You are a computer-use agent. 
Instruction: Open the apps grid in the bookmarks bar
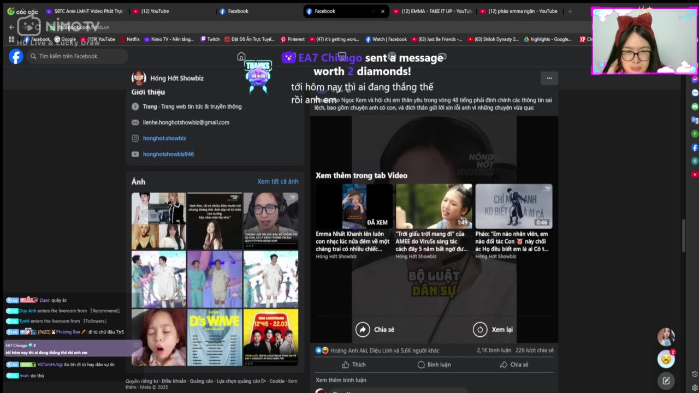pyautogui.click(x=11, y=39)
